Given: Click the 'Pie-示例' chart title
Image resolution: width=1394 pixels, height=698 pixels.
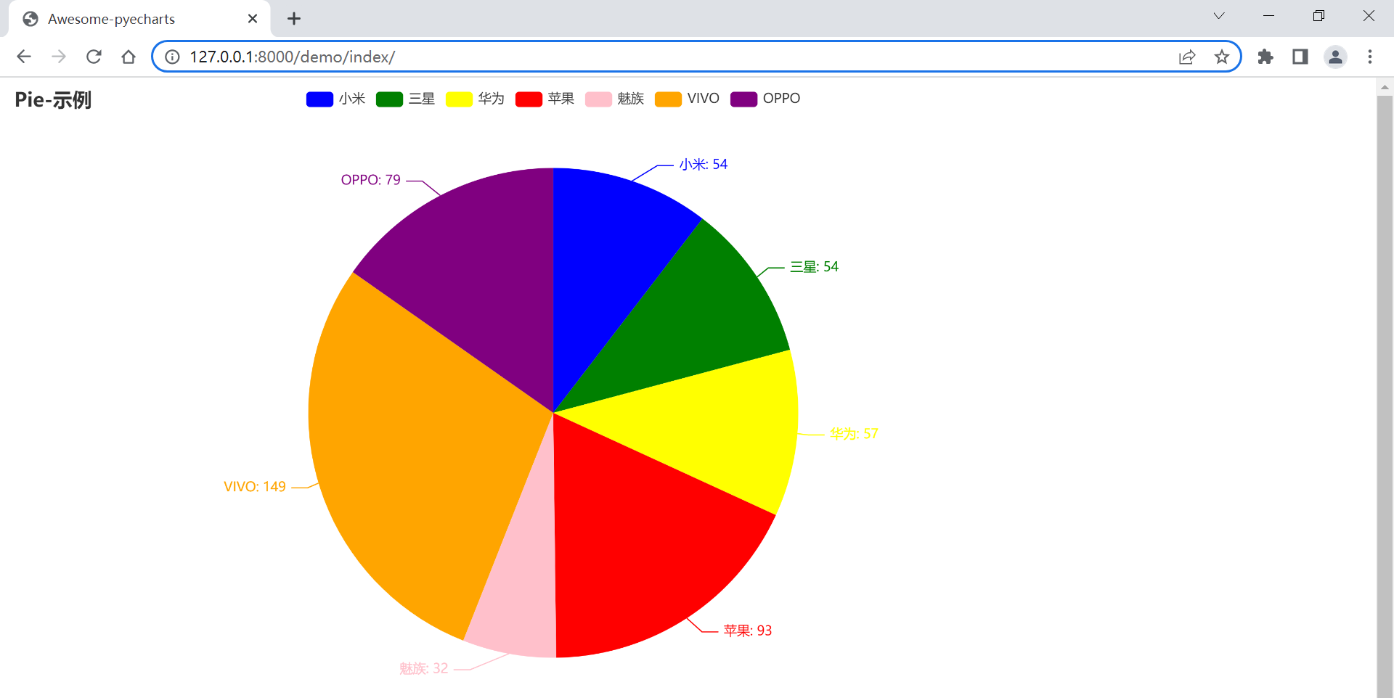Looking at the screenshot, I should click(53, 100).
